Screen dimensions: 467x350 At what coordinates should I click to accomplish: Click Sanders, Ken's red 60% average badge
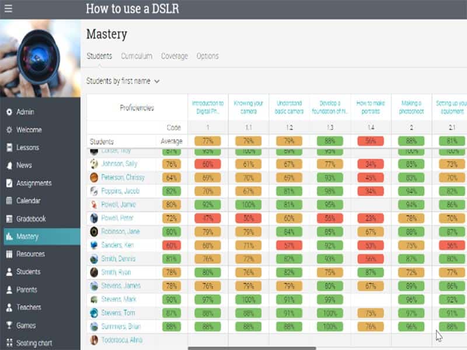pyautogui.click(x=172, y=245)
